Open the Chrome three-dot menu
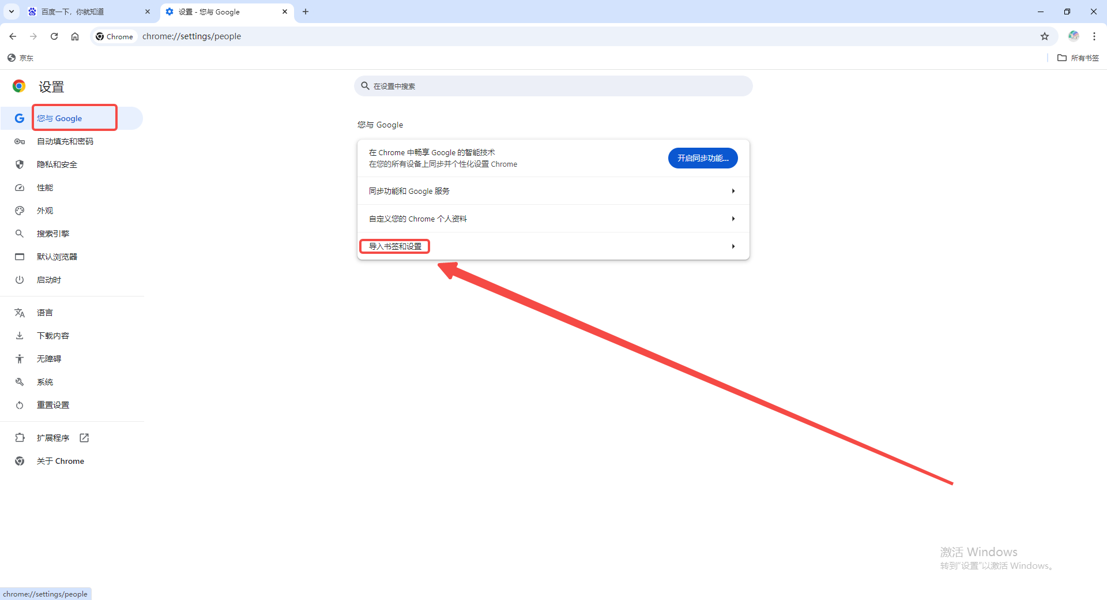Screen dimensions: 1107x600 pos(1094,36)
